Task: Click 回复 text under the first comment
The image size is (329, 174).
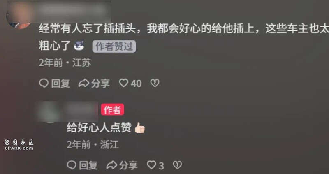Action: click(x=60, y=84)
